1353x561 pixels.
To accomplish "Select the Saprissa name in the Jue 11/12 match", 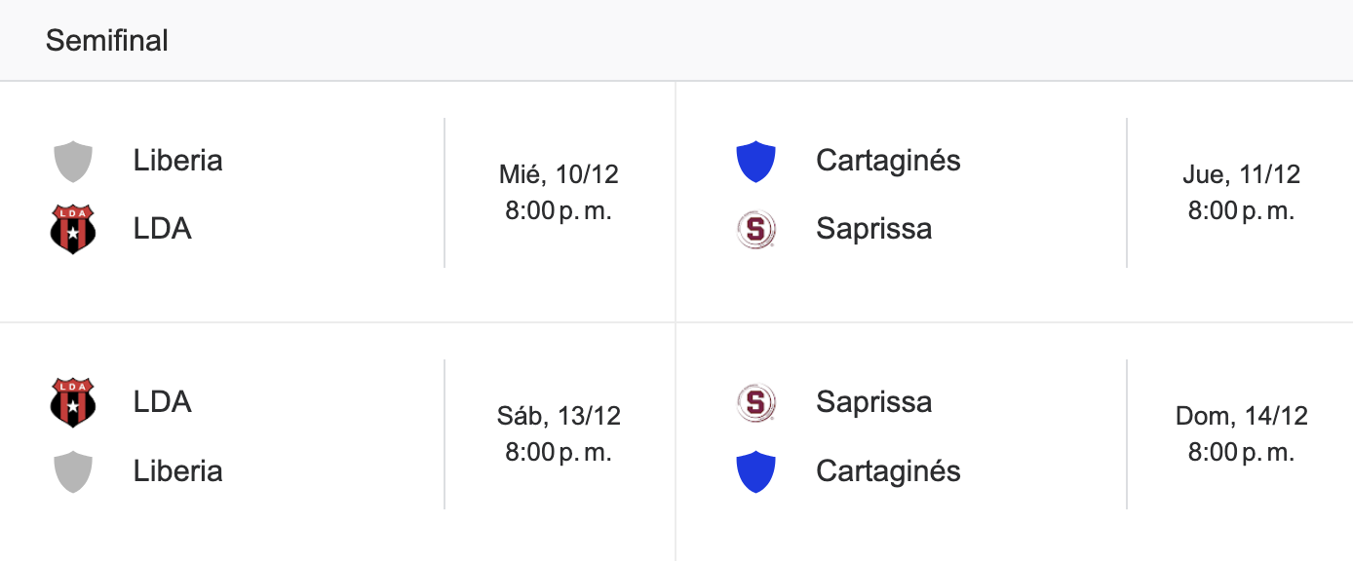I will click(x=873, y=229).
